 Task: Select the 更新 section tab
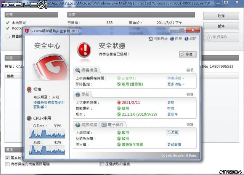83,95
